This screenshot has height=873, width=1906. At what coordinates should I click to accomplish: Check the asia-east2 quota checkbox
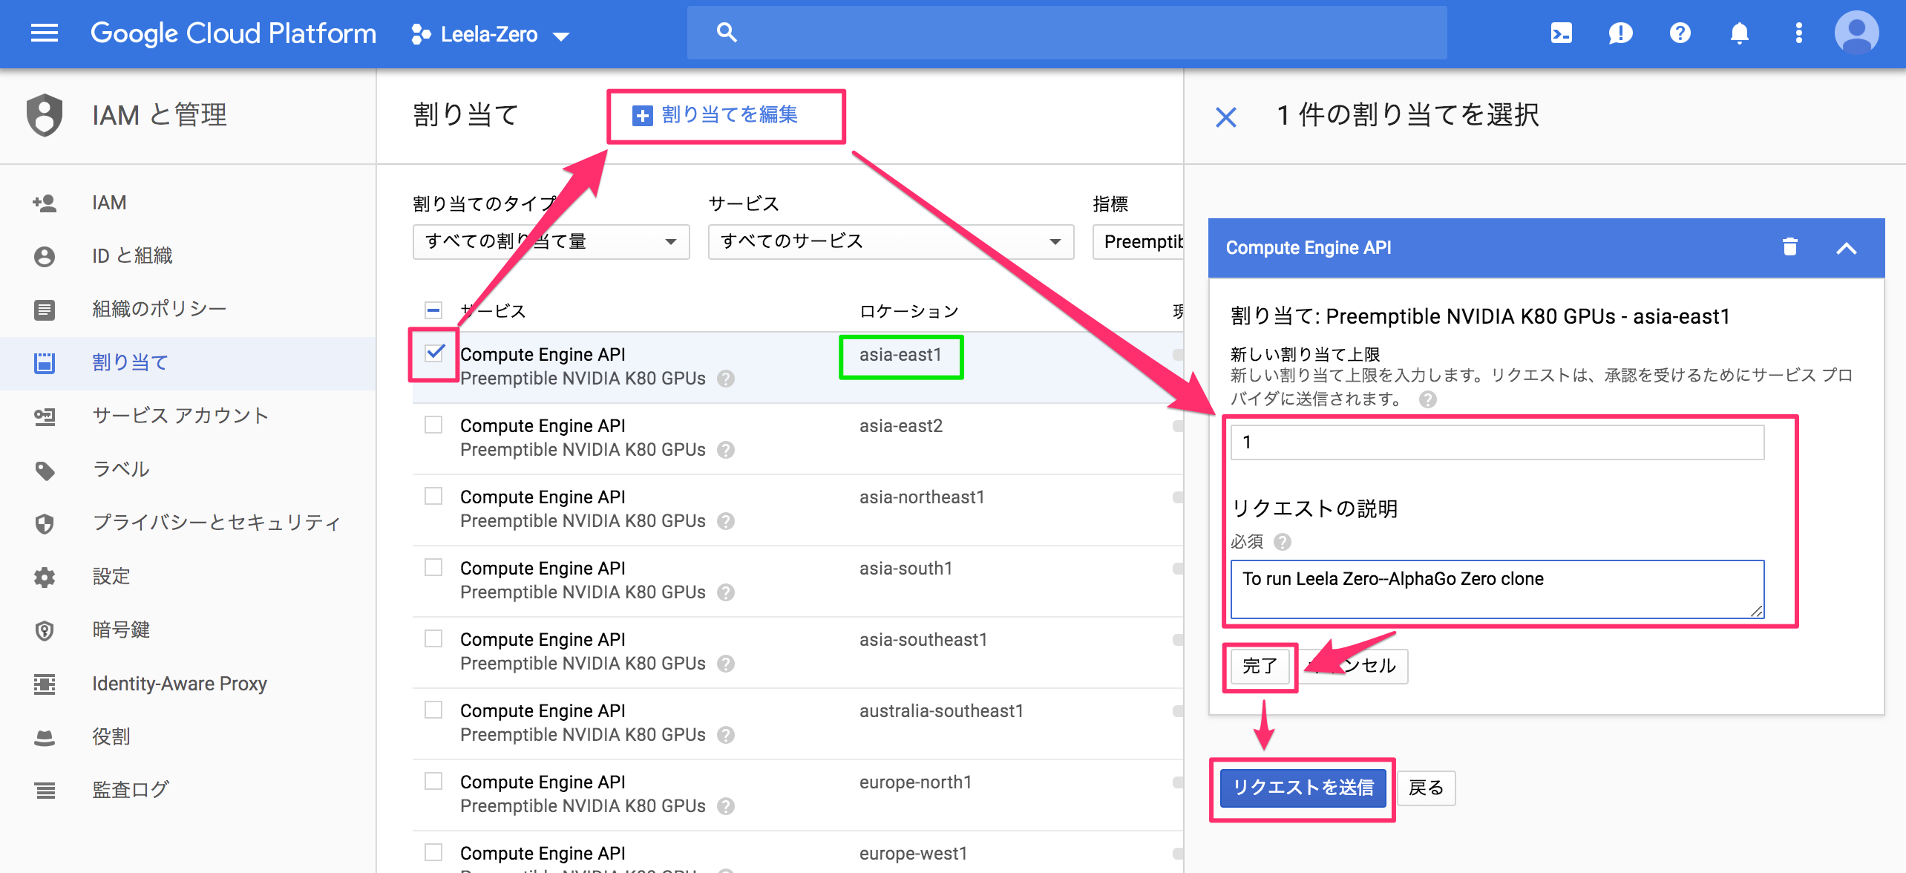[433, 425]
